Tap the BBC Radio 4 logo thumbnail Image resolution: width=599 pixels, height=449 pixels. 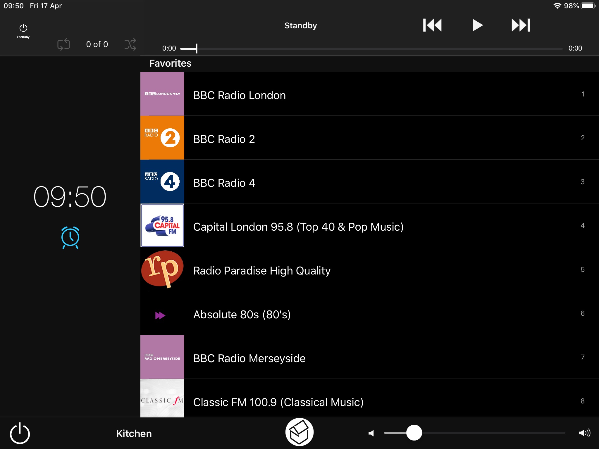[x=162, y=182]
